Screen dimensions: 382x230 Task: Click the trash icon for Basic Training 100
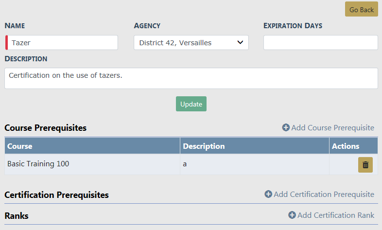tap(365, 165)
